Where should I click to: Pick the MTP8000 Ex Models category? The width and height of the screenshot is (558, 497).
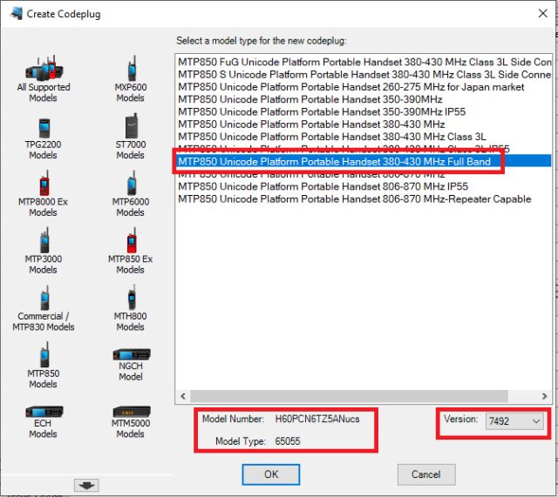point(43,193)
